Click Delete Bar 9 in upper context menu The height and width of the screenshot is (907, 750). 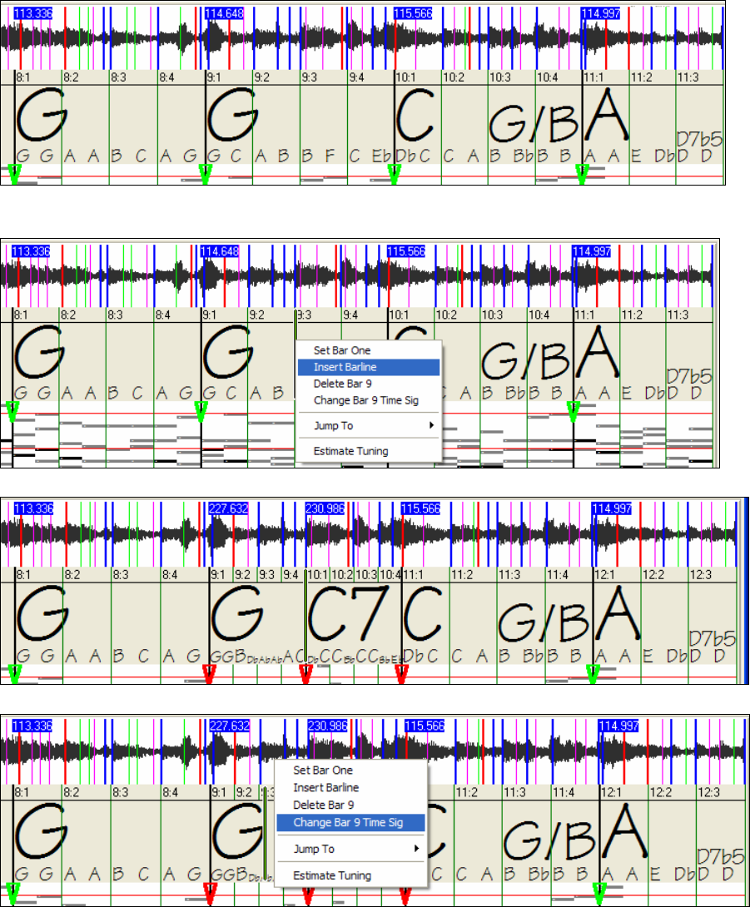tap(343, 384)
